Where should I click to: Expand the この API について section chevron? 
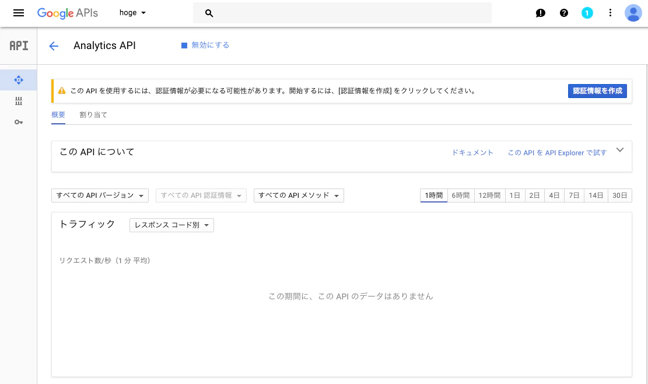(619, 150)
